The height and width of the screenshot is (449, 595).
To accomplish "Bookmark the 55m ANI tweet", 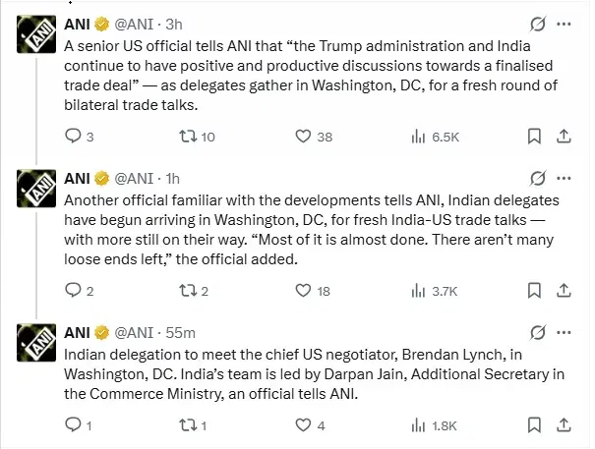I will tap(534, 425).
